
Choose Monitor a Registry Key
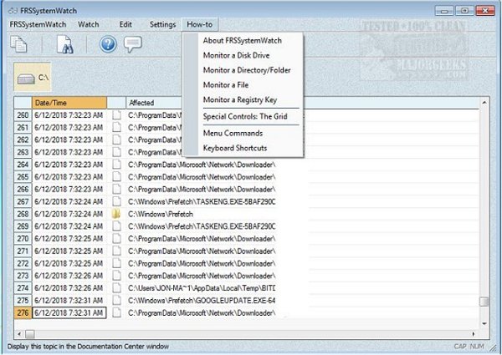pyautogui.click(x=240, y=100)
